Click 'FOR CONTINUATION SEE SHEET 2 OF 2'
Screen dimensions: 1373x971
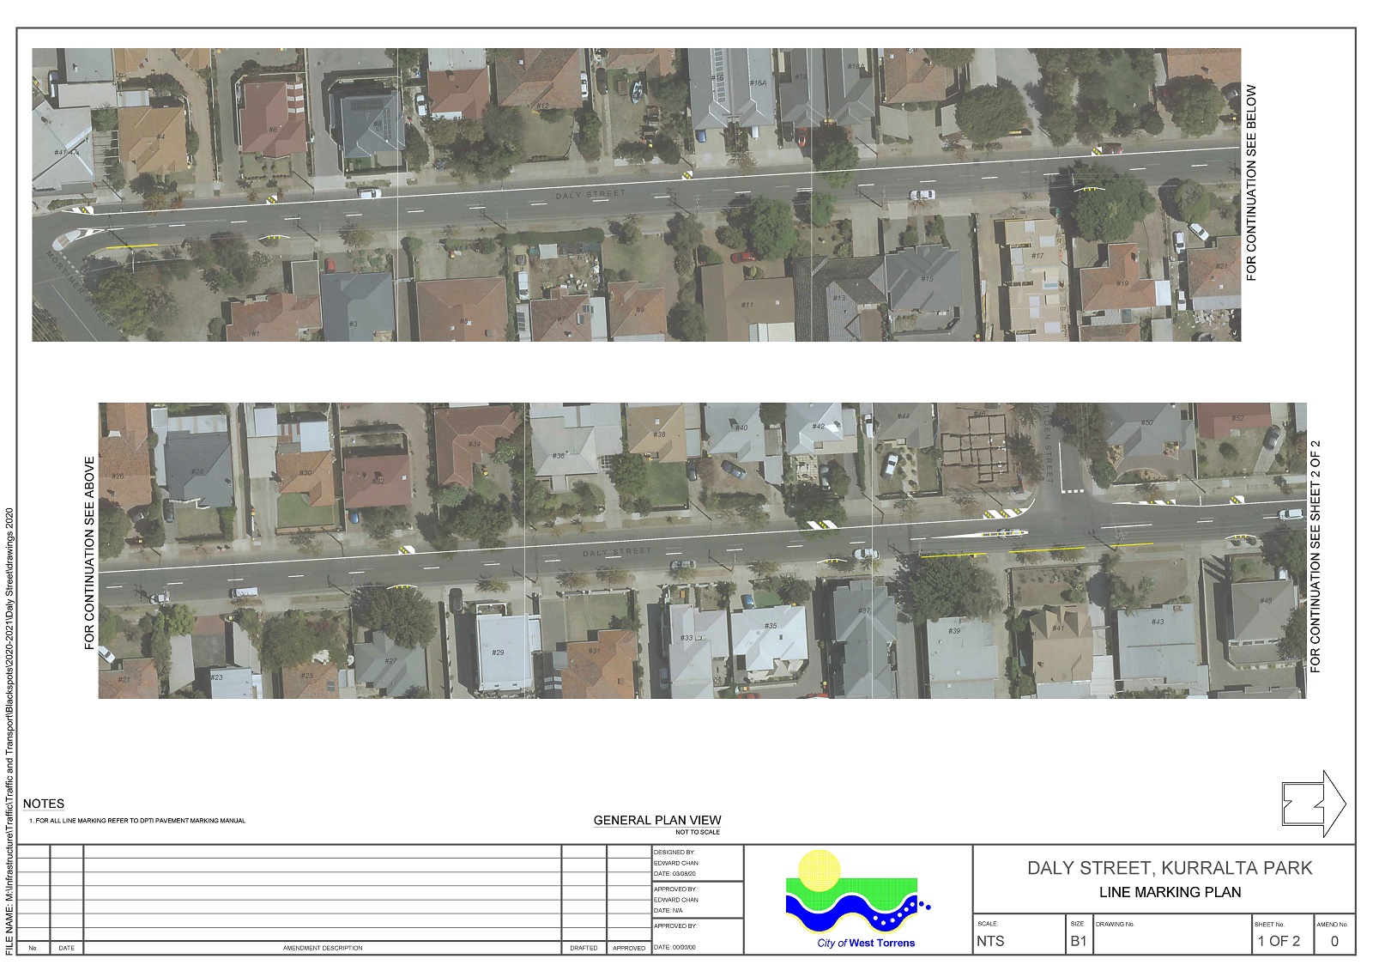pos(1315,556)
